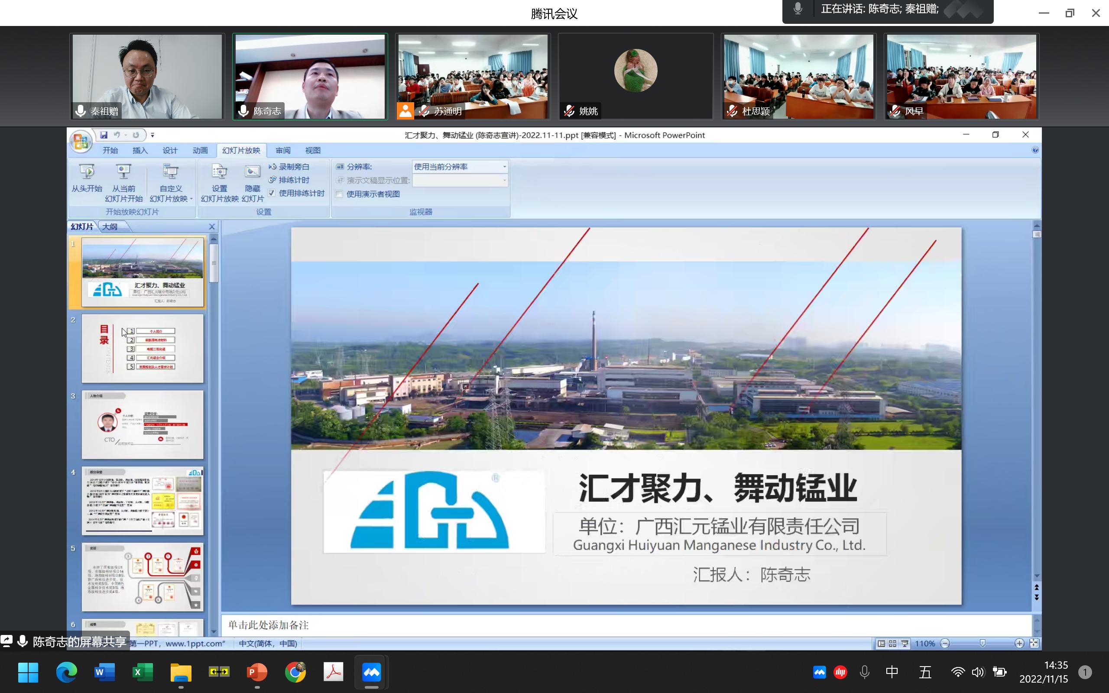Uncheck 使用排练计时 option

tap(272, 194)
